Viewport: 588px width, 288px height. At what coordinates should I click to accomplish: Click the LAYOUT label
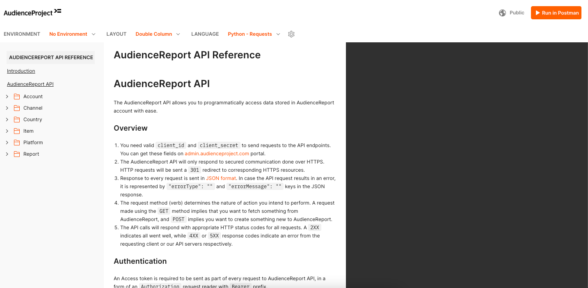[x=116, y=34]
